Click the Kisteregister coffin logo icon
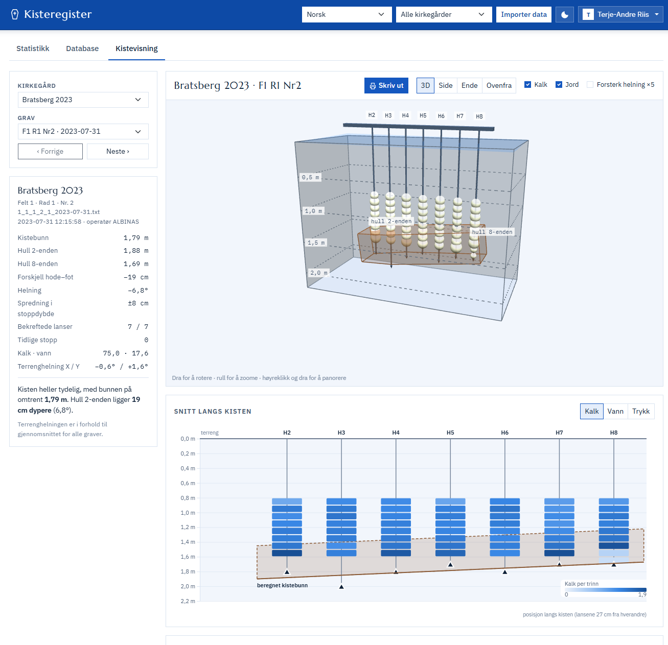Image resolution: width=668 pixels, height=645 pixels. click(x=15, y=14)
